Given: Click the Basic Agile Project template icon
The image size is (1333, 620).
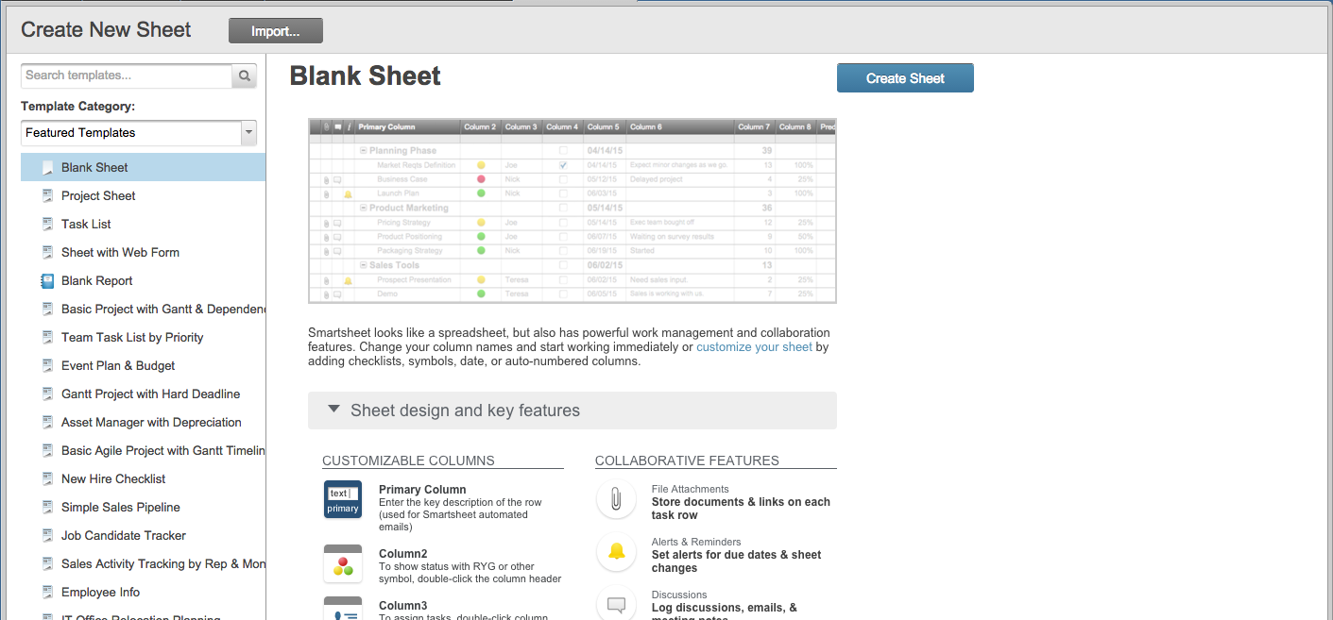Looking at the screenshot, I should (x=47, y=451).
